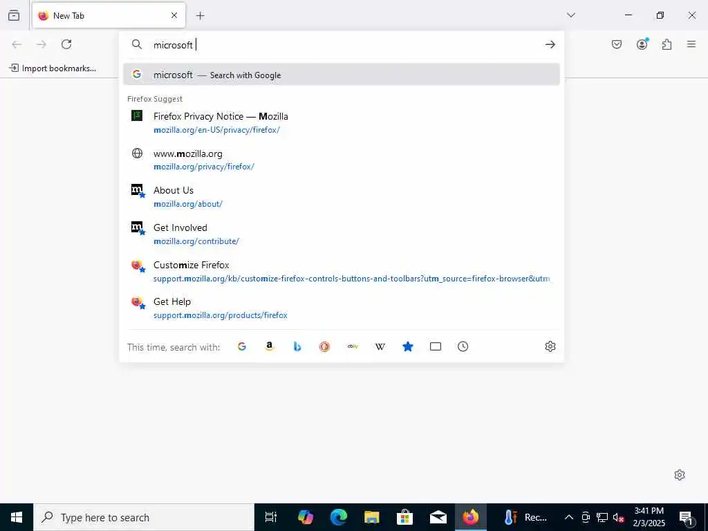
Task: Open Customize Firefox bookmark suggestion
Action: (x=342, y=271)
